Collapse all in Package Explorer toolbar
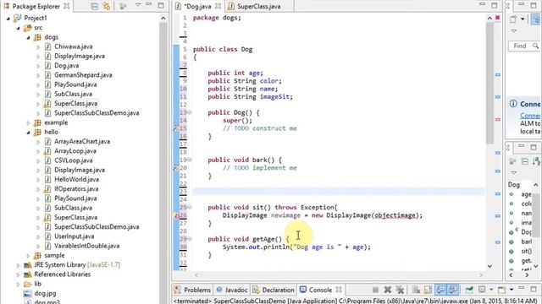The width and height of the screenshot is (542, 304). pyautogui.click(x=94, y=6)
